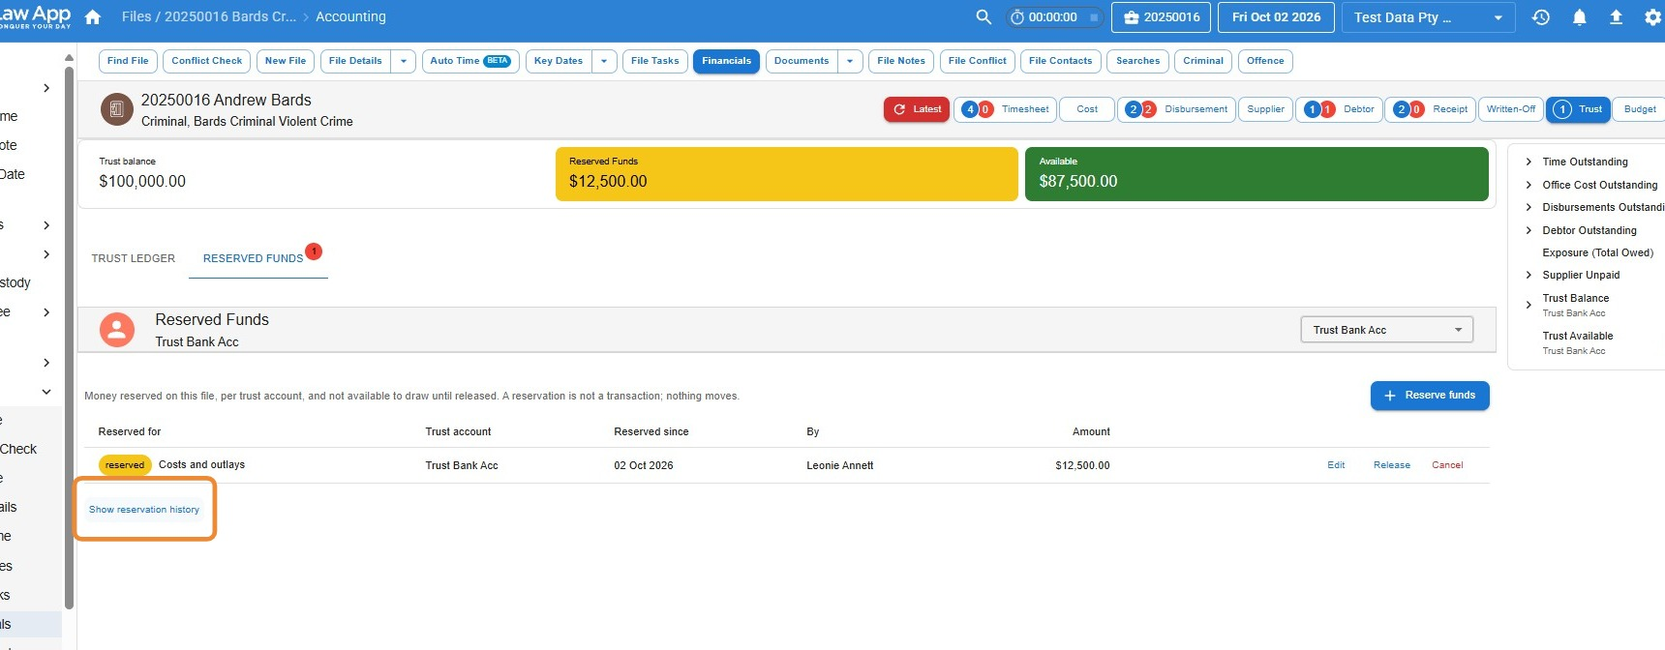
Task: Expand Time Outstanding
Action: (x=1529, y=162)
